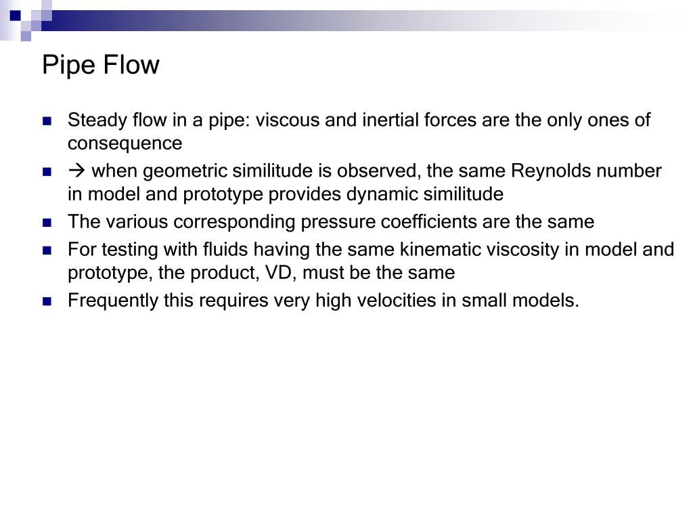Screen dimensions: 693x520
Task: Click the bullet marker before 'For testing'
Action: click(47, 251)
